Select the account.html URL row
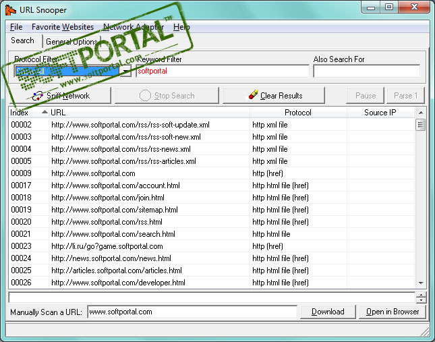This screenshot has height=342, width=435. click(x=116, y=186)
